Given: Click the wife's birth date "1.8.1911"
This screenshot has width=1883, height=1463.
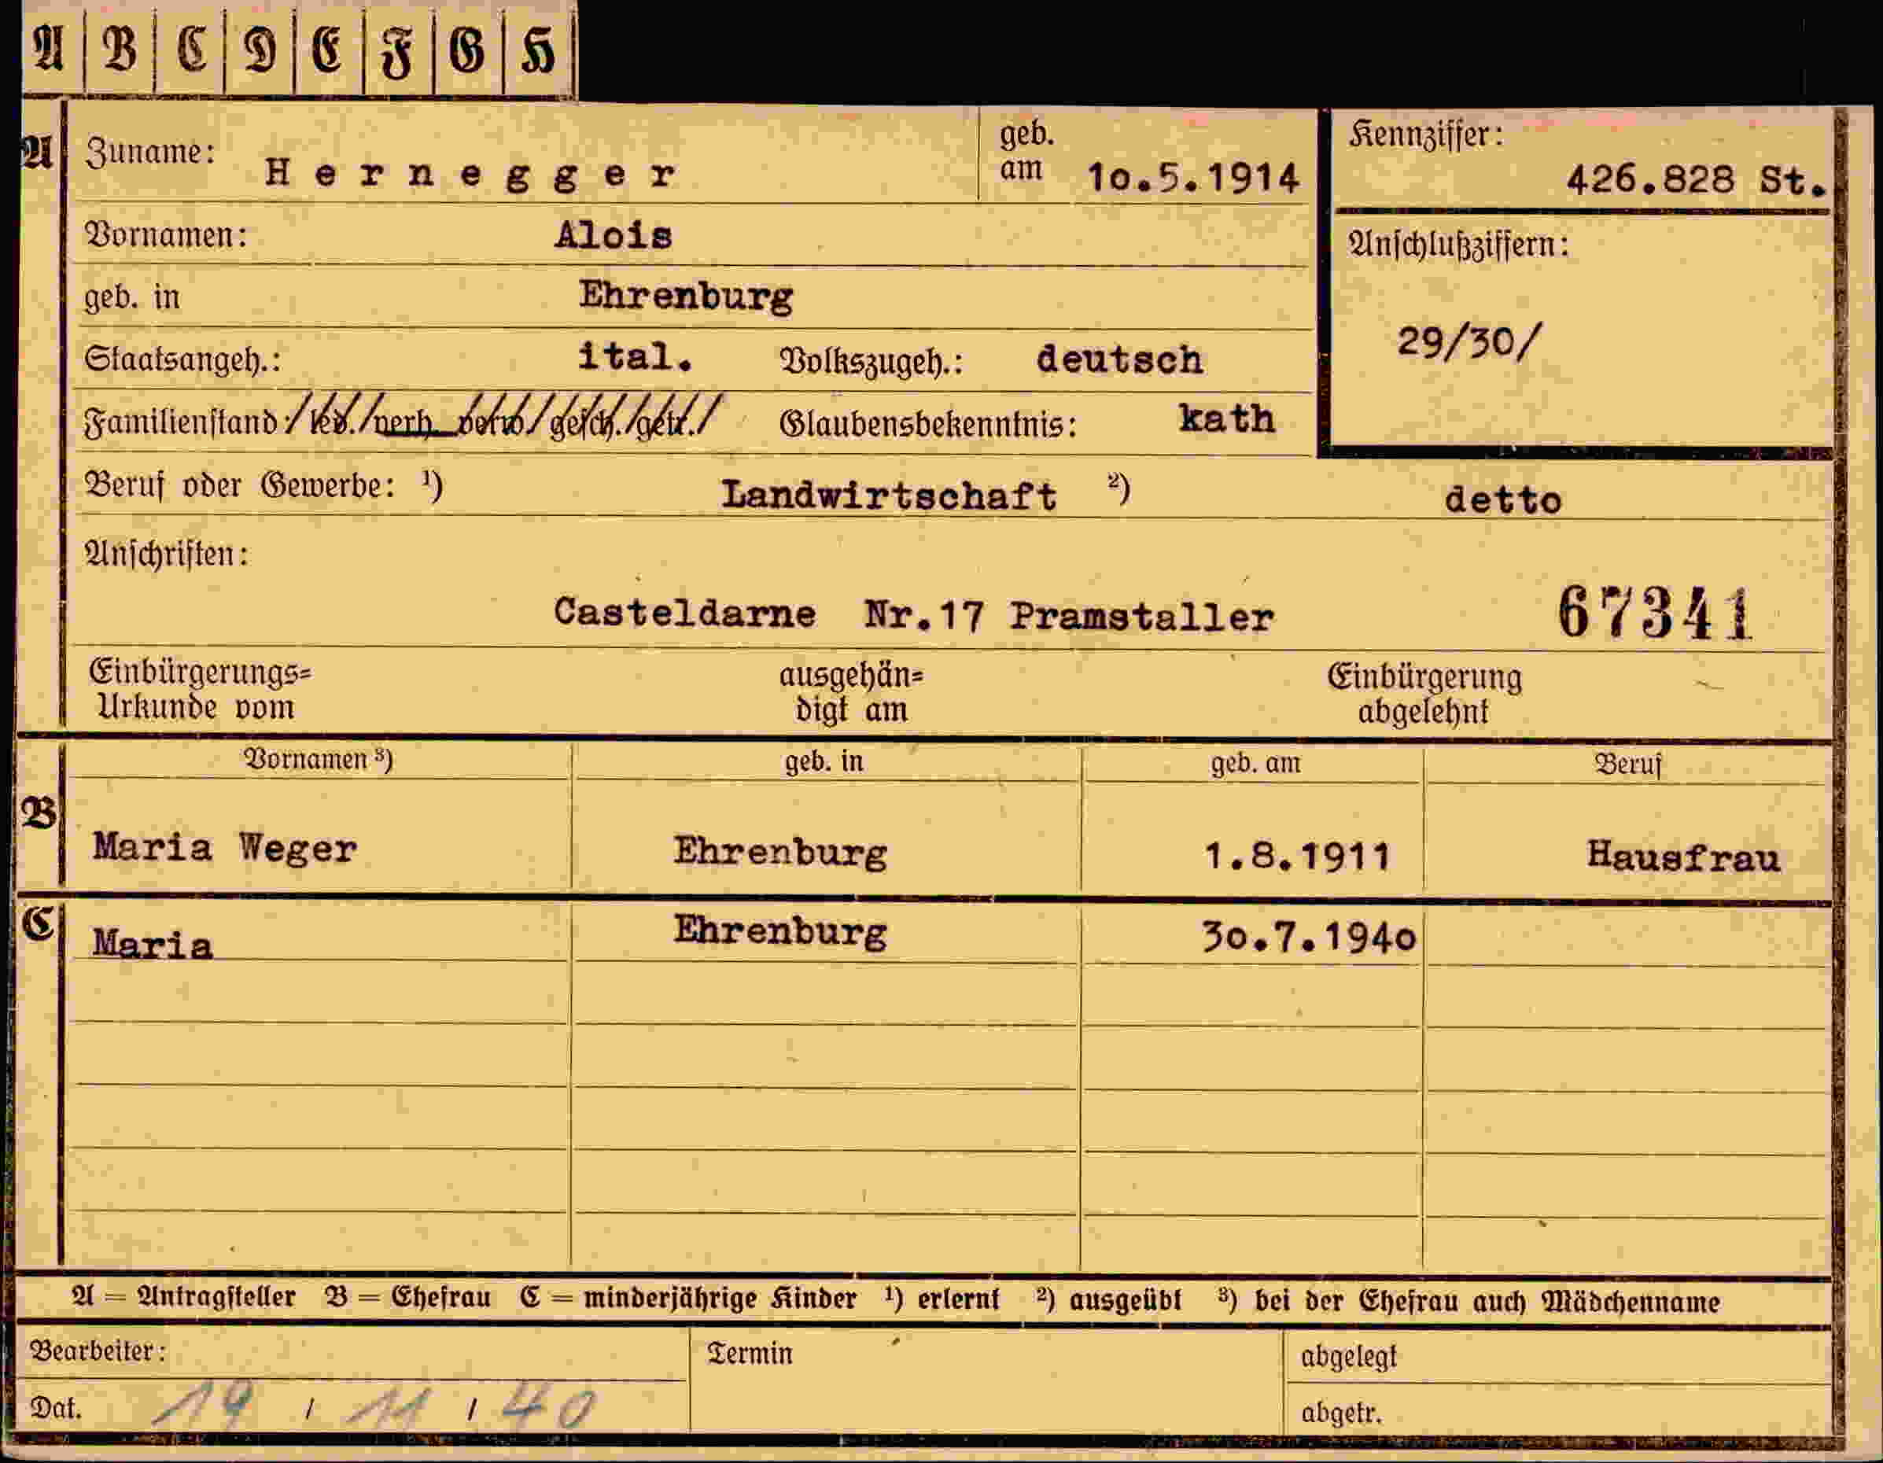Looking at the screenshot, I should 1298,856.
